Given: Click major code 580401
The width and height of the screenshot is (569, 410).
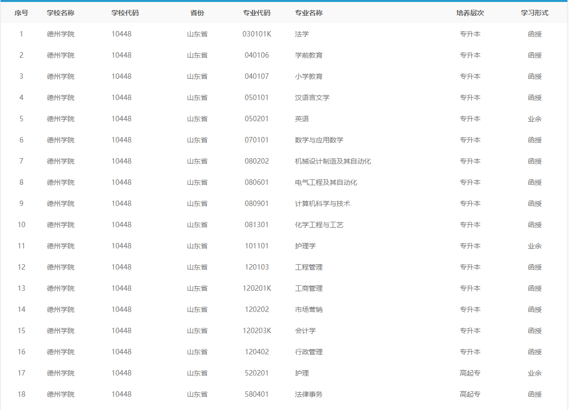Looking at the screenshot, I should 257,394.
